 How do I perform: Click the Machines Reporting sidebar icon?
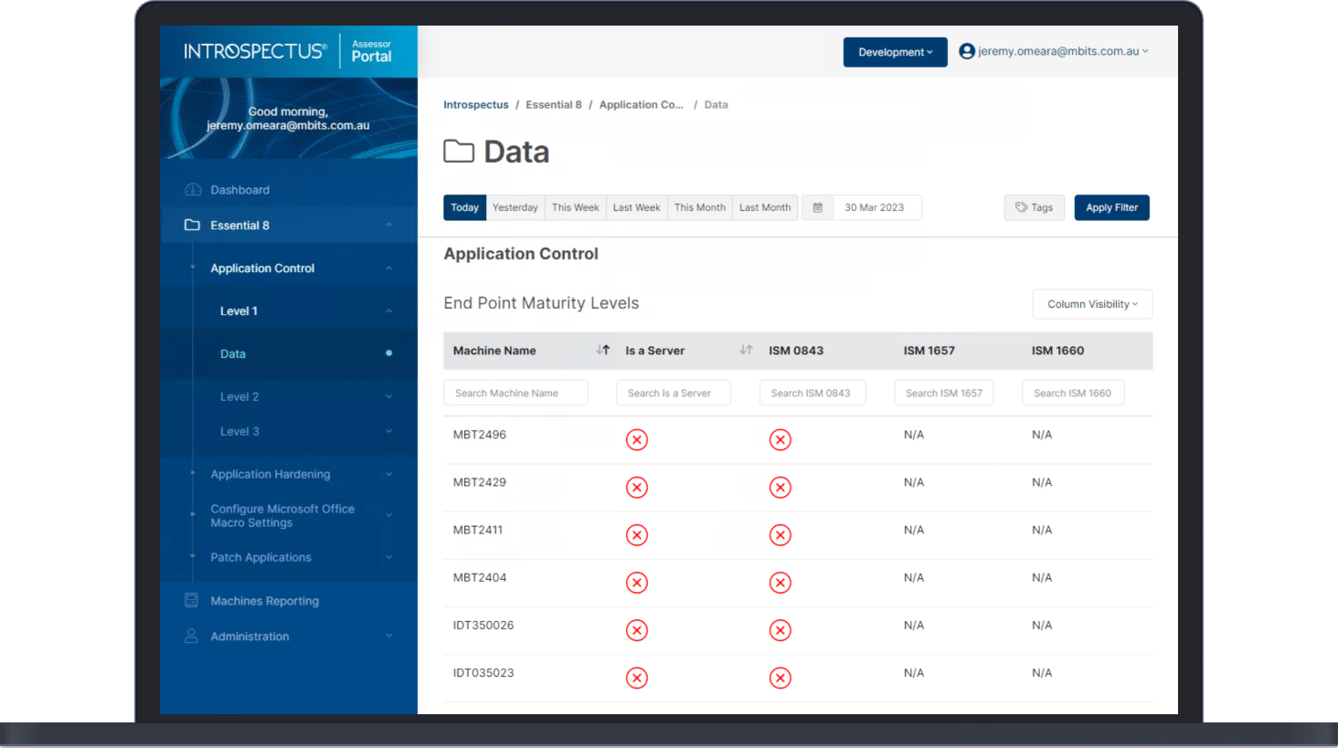(192, 601)
